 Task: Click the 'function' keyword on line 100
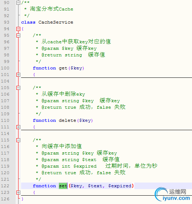pyautogui.click(x=44, y=68)
